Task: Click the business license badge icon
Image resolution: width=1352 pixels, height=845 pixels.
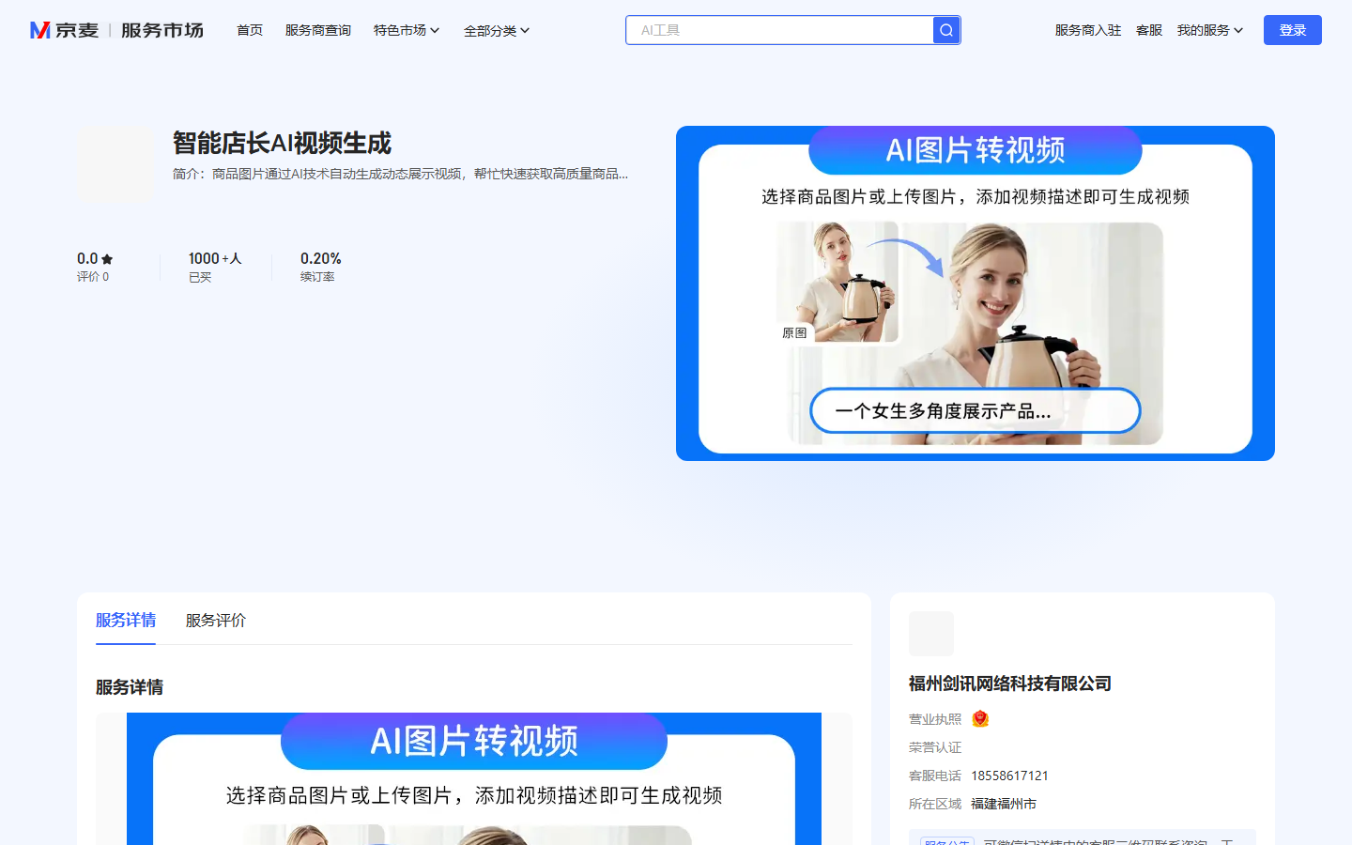Action: click(x=980, y=719)
